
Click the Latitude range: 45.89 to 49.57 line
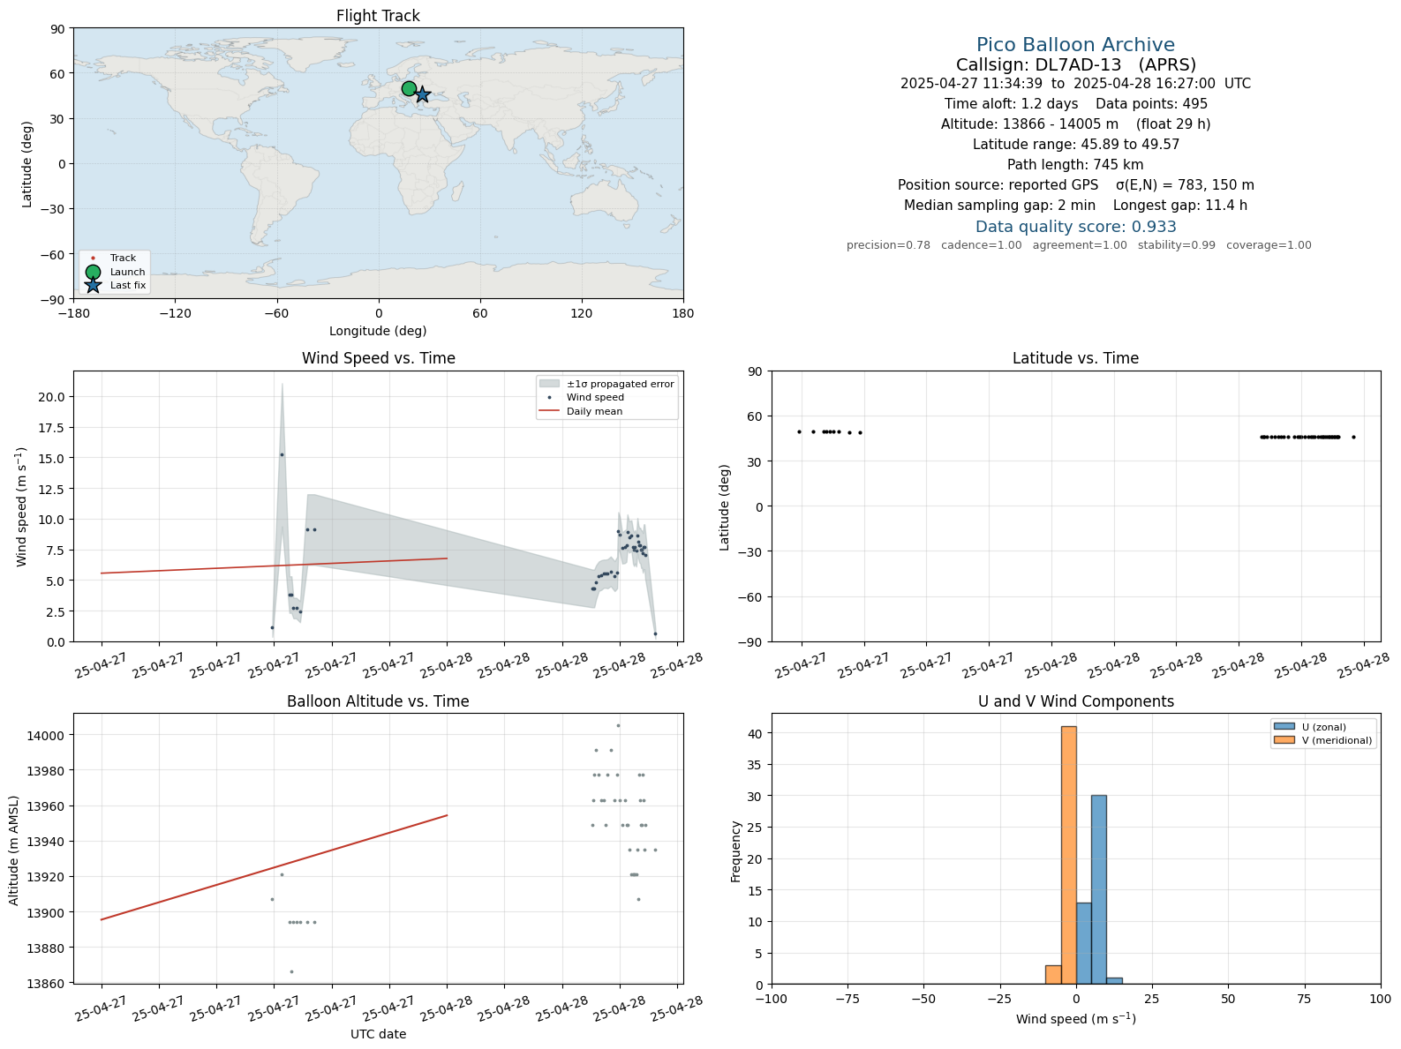1075,145
